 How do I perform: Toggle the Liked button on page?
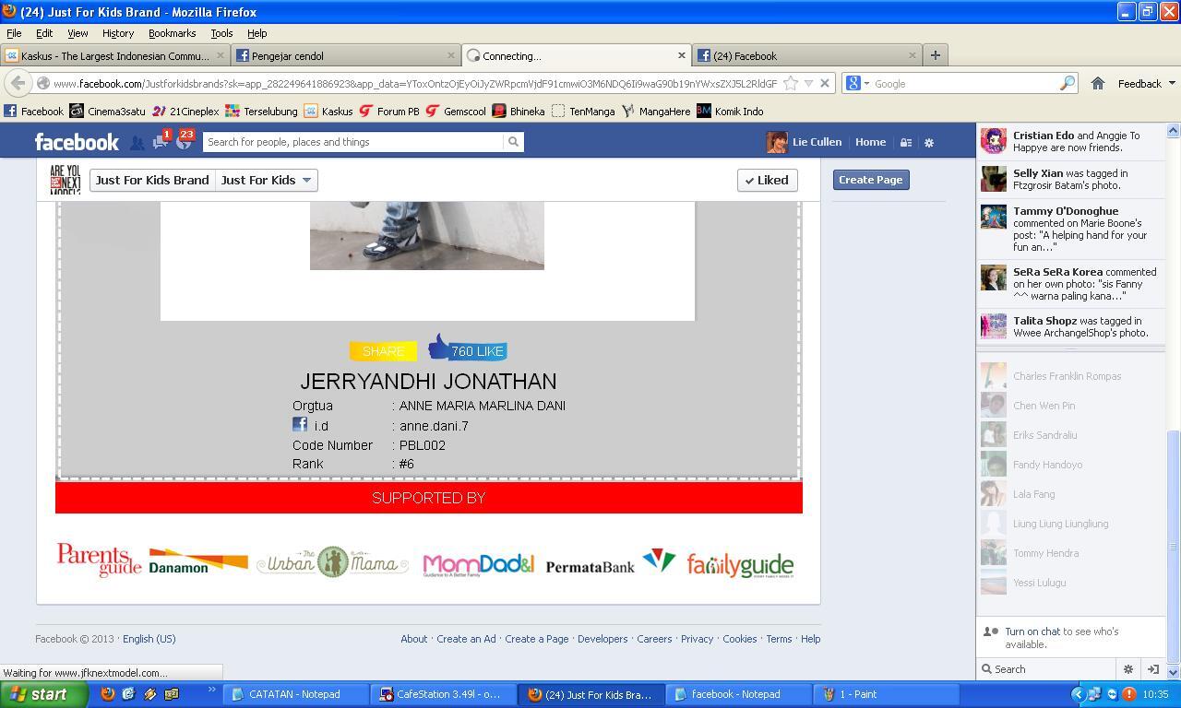(767, 180)
